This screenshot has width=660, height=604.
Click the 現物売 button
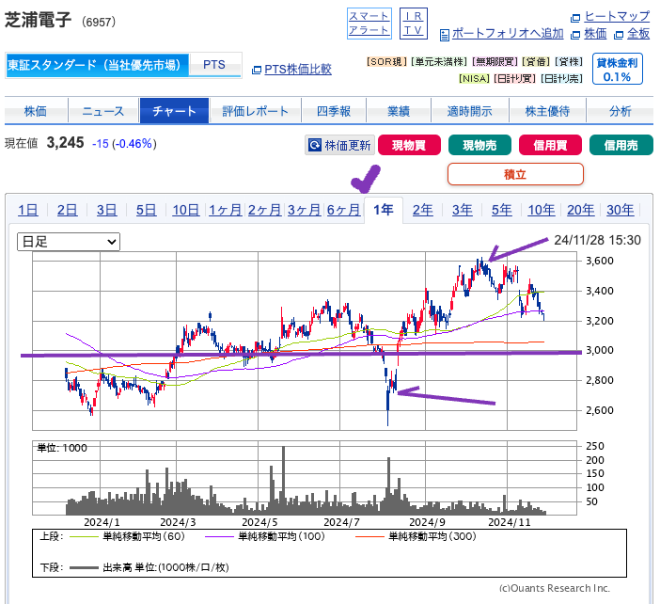(479, 145)
